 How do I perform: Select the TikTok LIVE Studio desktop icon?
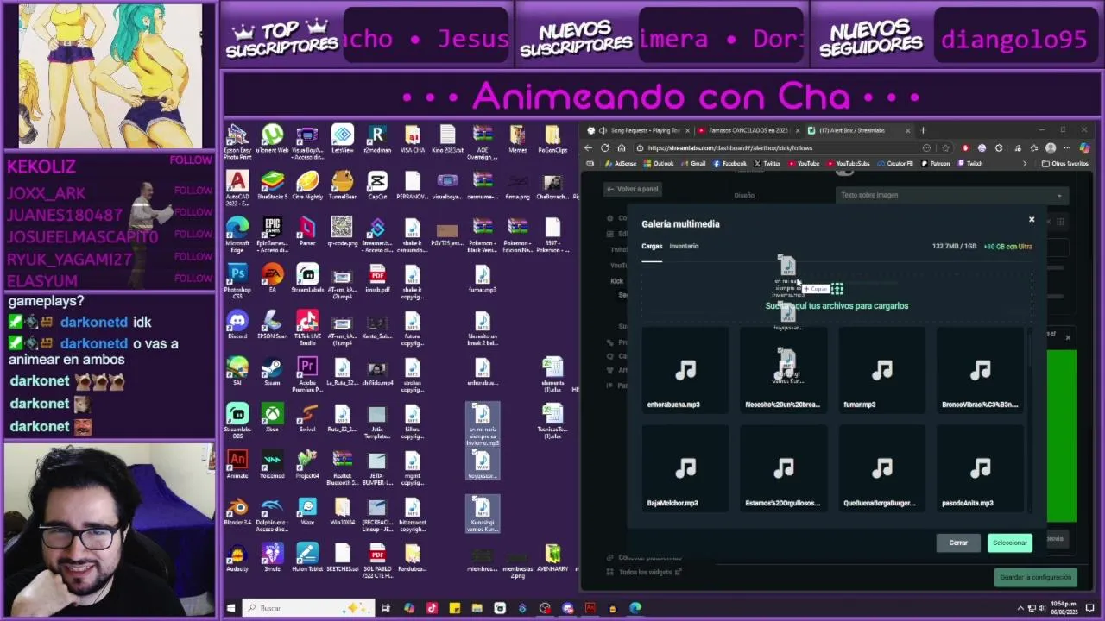coord(307,329)
